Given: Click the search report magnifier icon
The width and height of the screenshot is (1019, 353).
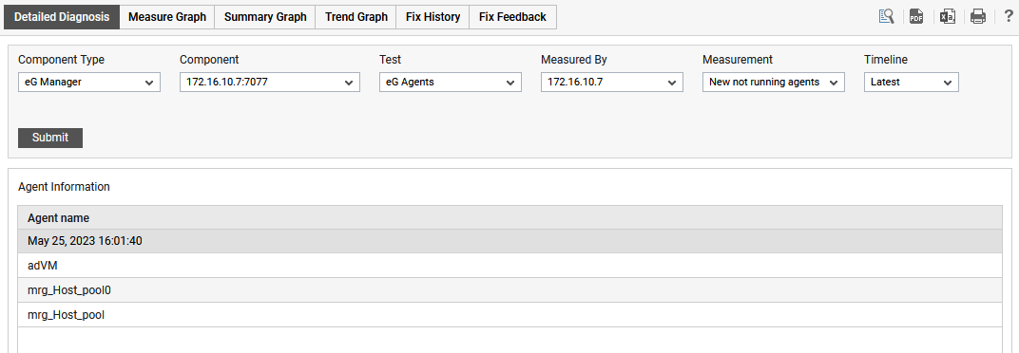Looking at the screenshot, I should (887, 17).
